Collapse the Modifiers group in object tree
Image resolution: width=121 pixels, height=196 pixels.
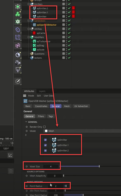(x=29, y=37)
